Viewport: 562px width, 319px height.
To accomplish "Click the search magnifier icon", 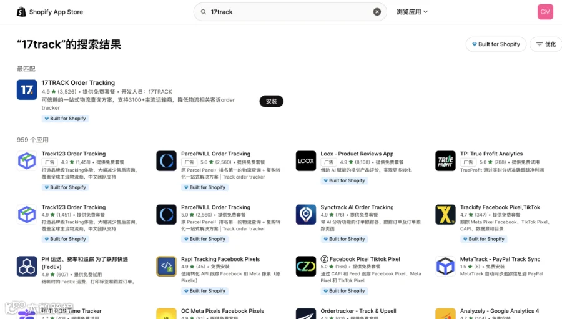I will (203, 12).
